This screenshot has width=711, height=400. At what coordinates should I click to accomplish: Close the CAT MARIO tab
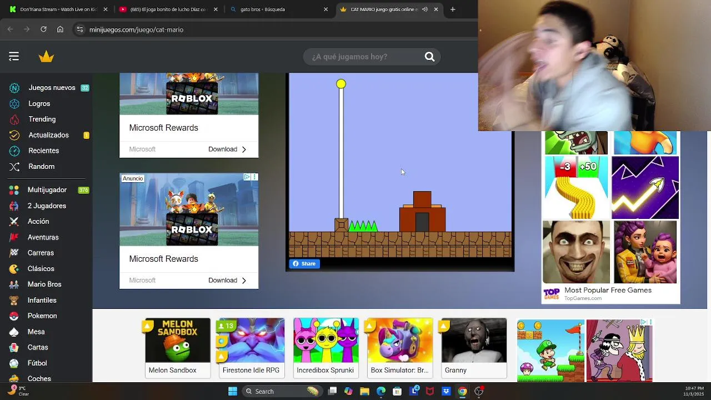436,9
